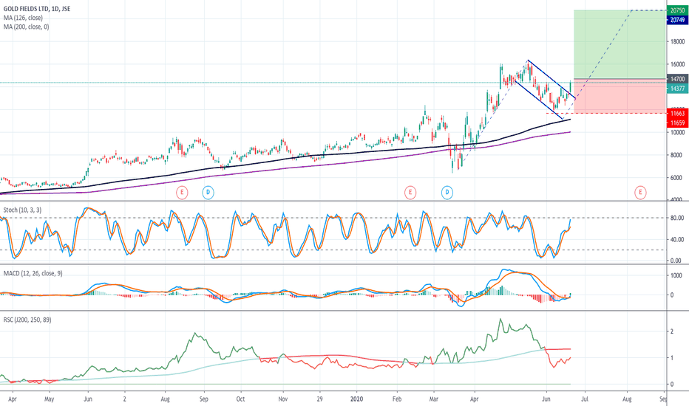Click the Oct date label on time axis
The width and height of the screenshot is (689, 406).
click(x=240, y=399)
